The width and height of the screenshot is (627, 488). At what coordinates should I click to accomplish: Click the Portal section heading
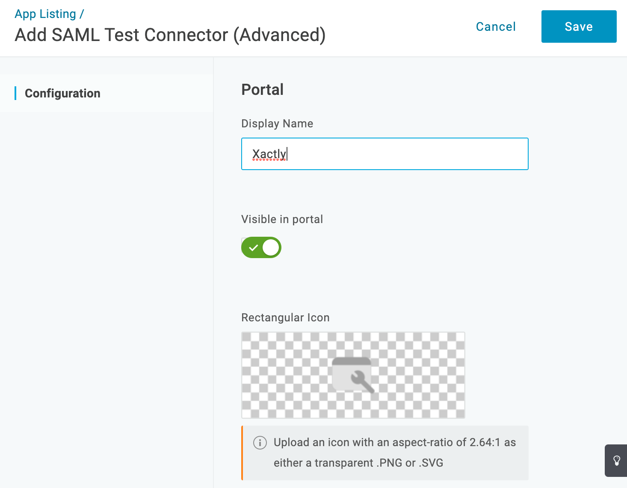pos(262,89)
